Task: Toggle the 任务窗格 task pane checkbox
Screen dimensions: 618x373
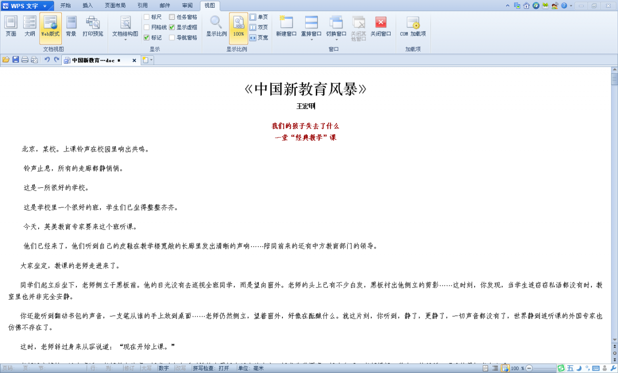Action: click(172, 17)
